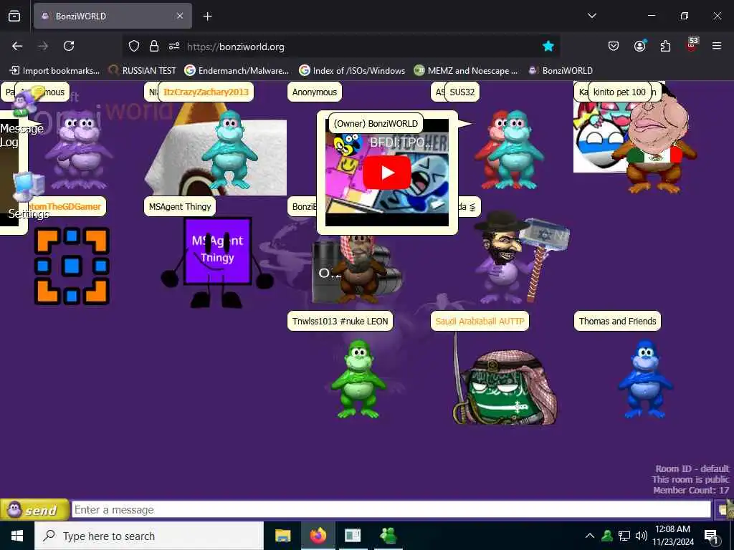Play the BFDI YouTube video

pos(387,173)
